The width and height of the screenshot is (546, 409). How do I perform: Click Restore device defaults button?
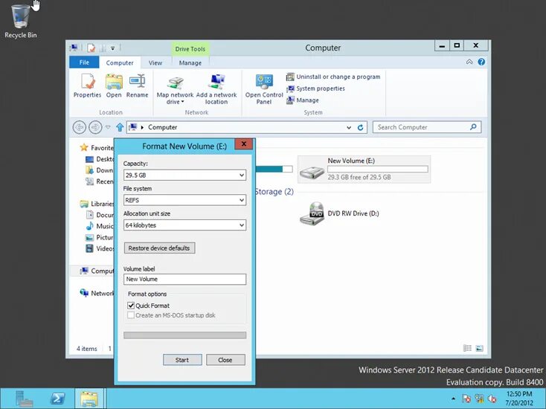[159, 248]
